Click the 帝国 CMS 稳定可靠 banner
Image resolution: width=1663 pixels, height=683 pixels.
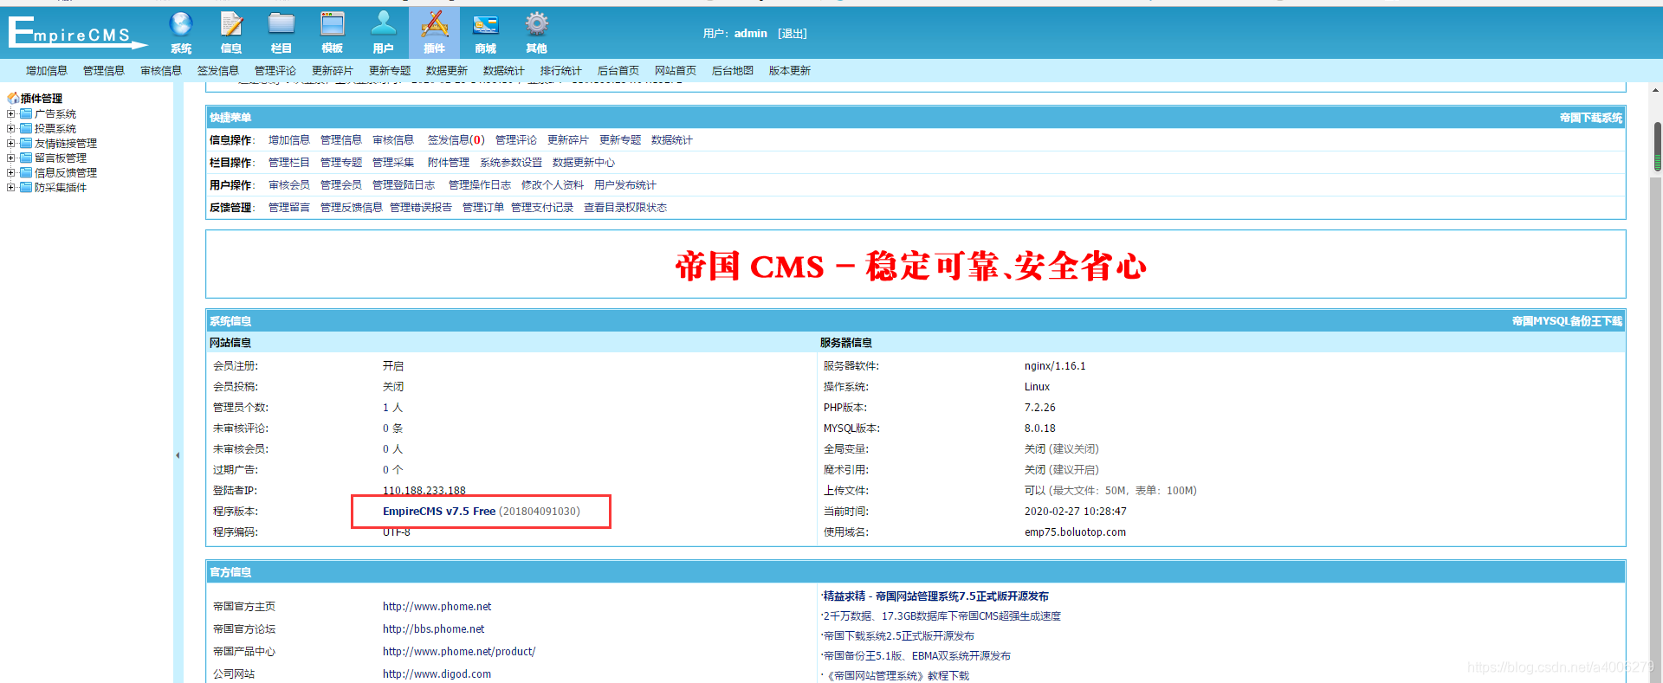[911, 266]
